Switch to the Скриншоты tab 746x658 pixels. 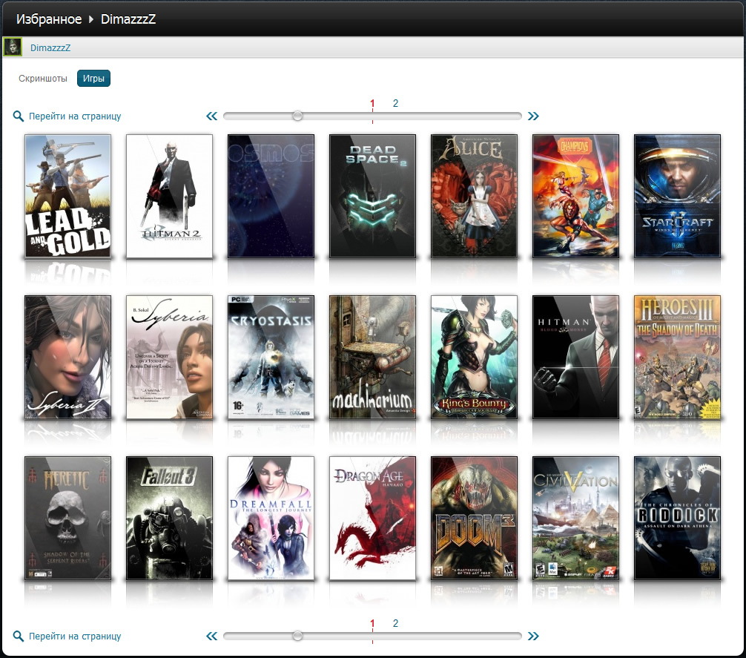tap(43, 79)
